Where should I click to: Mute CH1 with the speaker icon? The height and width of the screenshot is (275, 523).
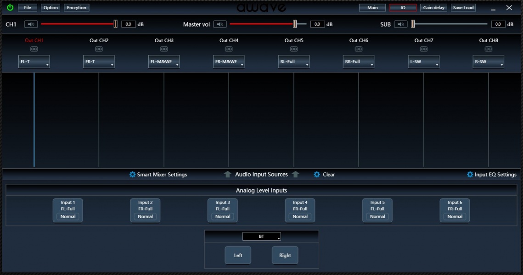tap(31, 24)
